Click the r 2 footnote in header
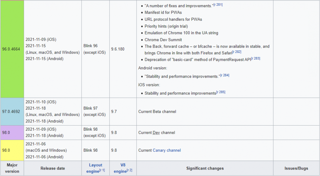This screenshot has height=176, width=320. point(129,171)
